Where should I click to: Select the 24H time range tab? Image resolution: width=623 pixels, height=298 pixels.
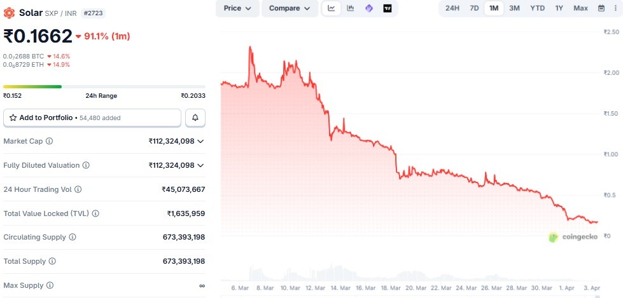pos(452,8)
